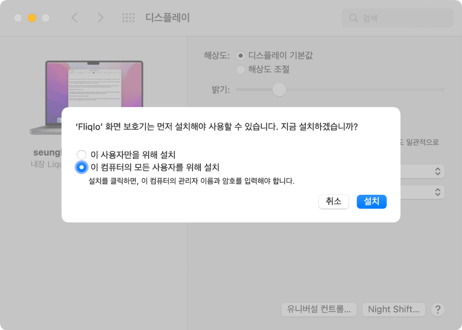Select '해상도 조절' resolution radio button
The height and width of the screenshot is (330, 462).
click(240, 70)
